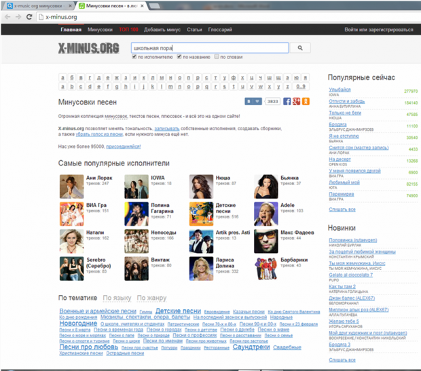Select the 'По жанру' tab

click(x=151, y=298)
